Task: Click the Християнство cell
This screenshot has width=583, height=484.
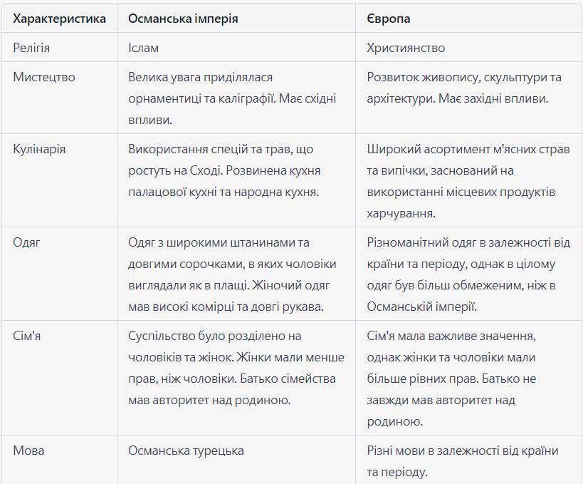Action: click(406, 48)
